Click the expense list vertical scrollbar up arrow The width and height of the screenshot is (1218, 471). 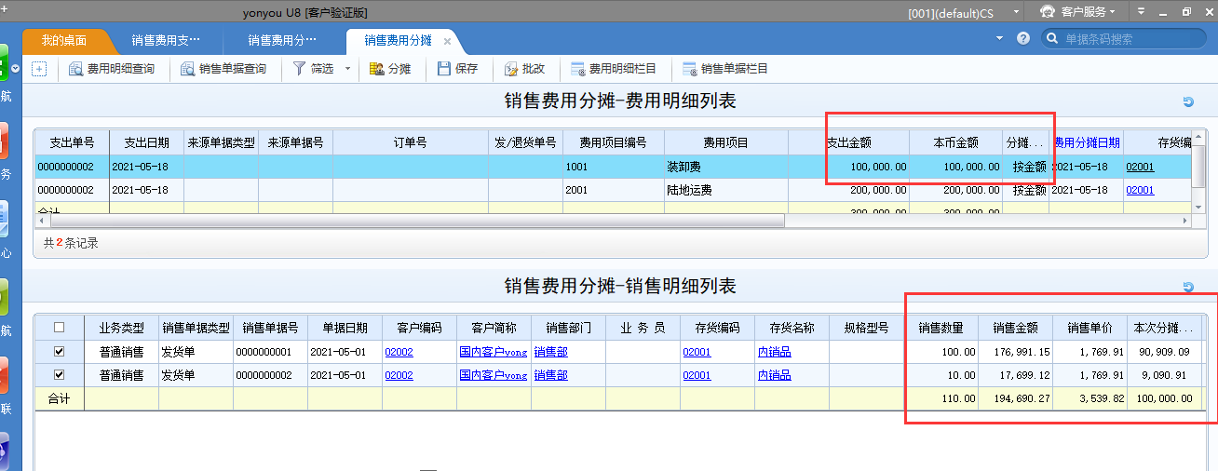(x=1199, y=138)
